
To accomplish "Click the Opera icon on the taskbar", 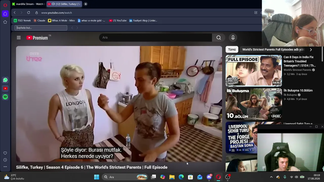I will pos(218,177).
